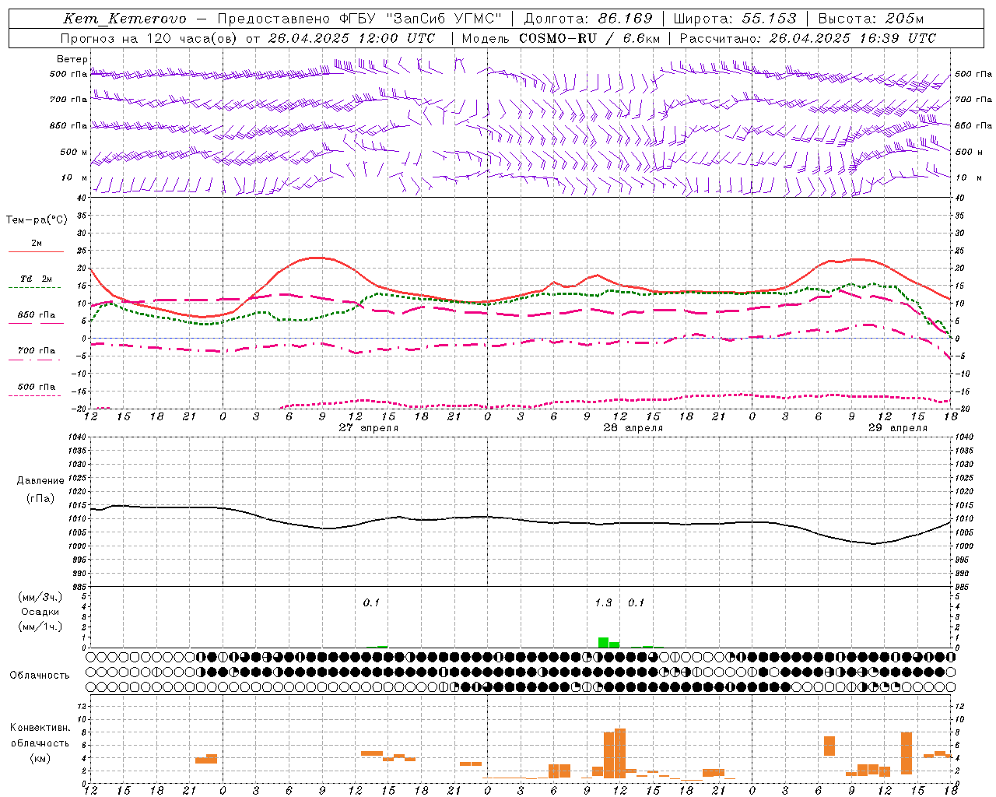Click the dashed line sample under Td 2м

[x=34, y=288]
